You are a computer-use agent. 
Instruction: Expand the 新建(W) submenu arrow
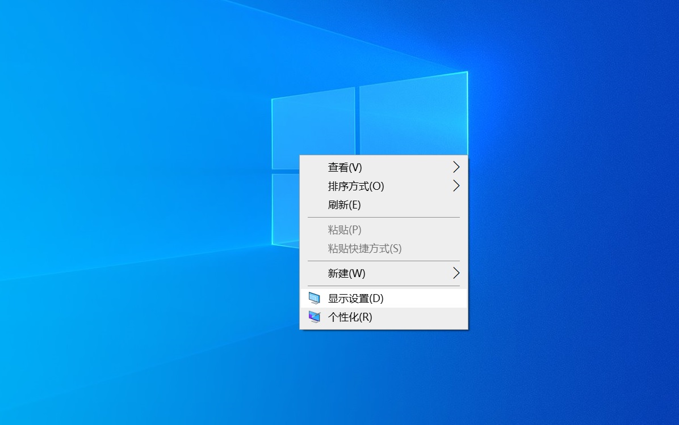[x=456, y=273]
